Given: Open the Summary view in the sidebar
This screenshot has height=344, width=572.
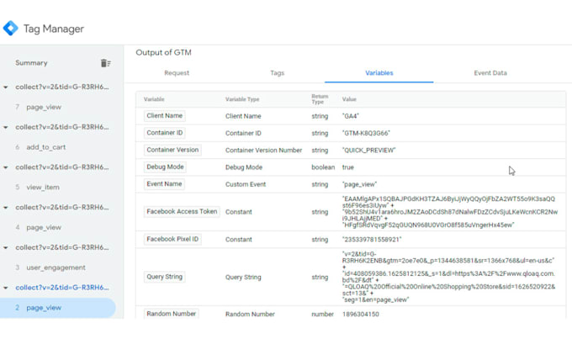Looking at the screenshot, I should click(x=31, y=63).
